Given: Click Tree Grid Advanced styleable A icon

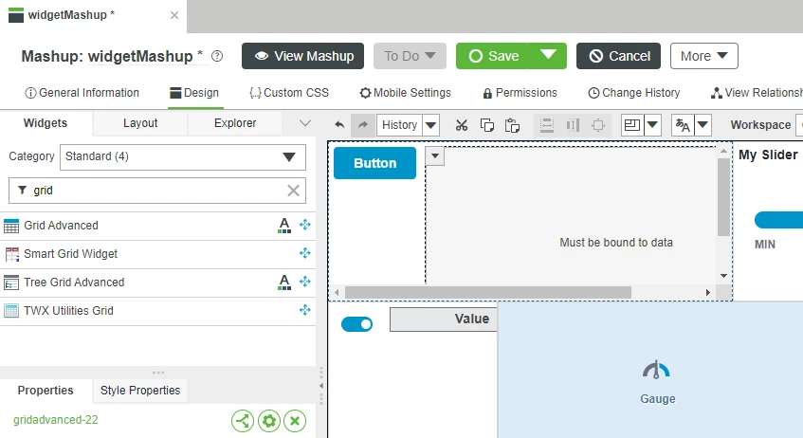Looking at the screenshot, I should point(284,283).
